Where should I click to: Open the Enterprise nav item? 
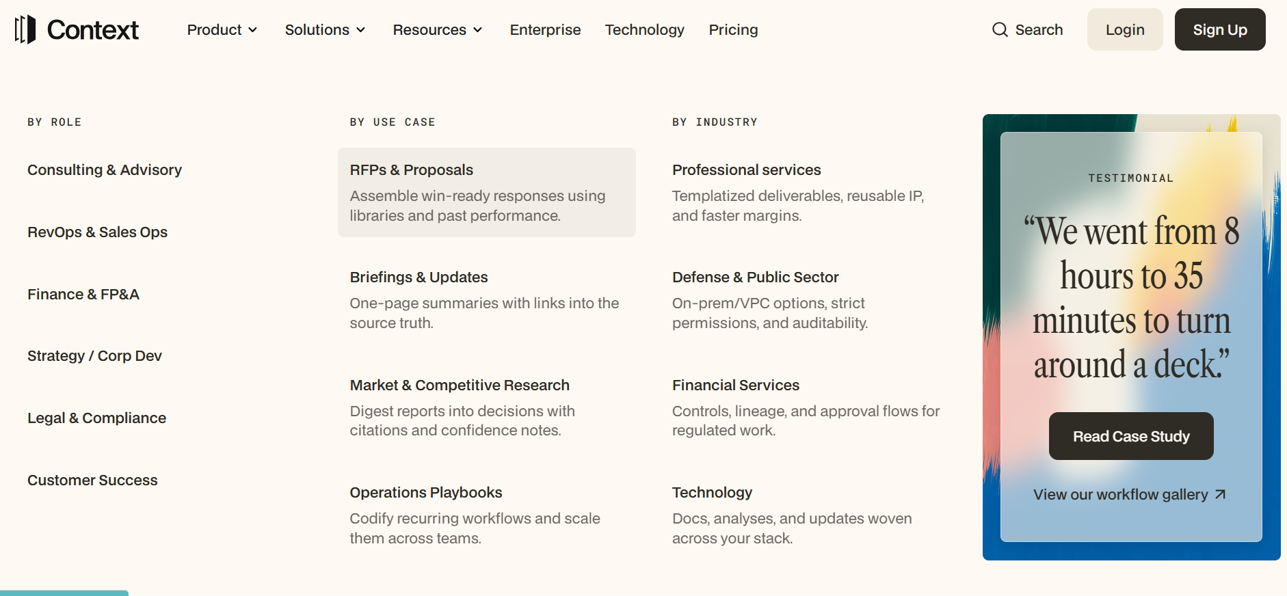[x=545, y=29]
